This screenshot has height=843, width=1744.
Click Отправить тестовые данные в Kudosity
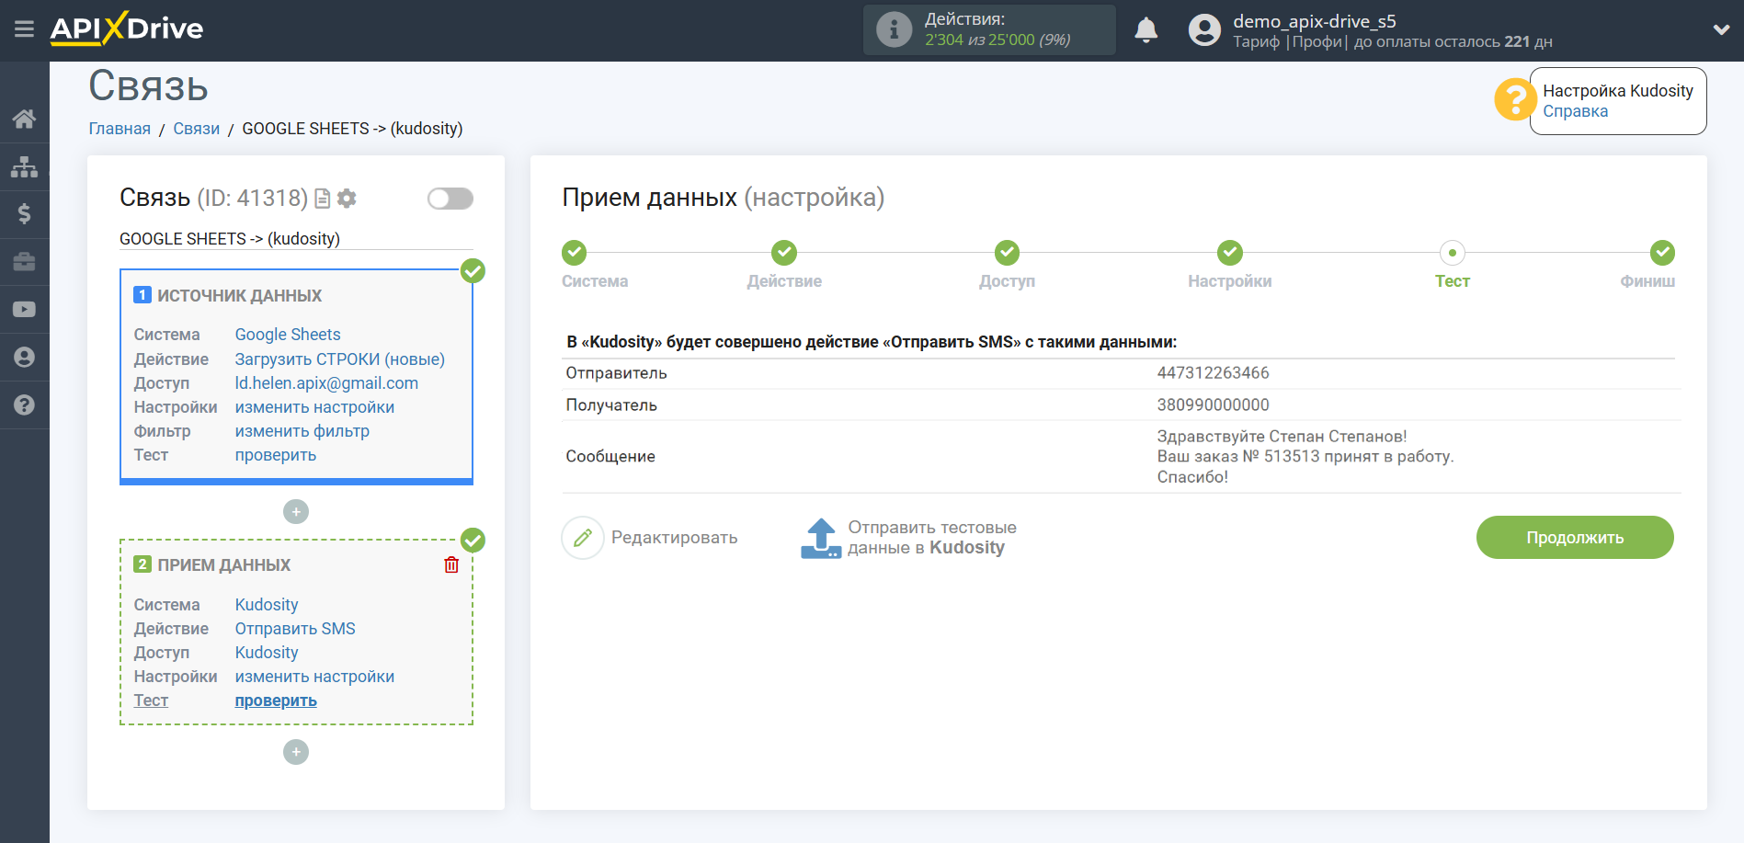pos(932,538)
